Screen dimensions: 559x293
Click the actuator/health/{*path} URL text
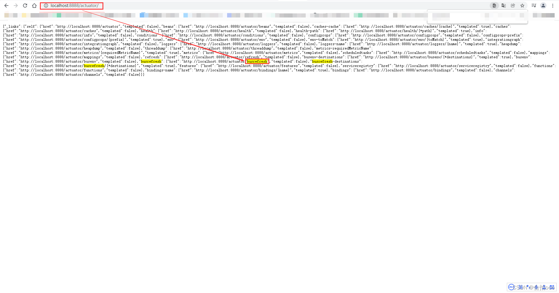[386, 31]
